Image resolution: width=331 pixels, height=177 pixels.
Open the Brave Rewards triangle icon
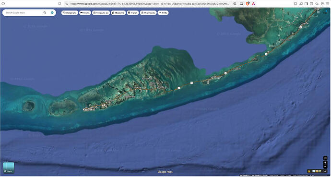[253, 3]
